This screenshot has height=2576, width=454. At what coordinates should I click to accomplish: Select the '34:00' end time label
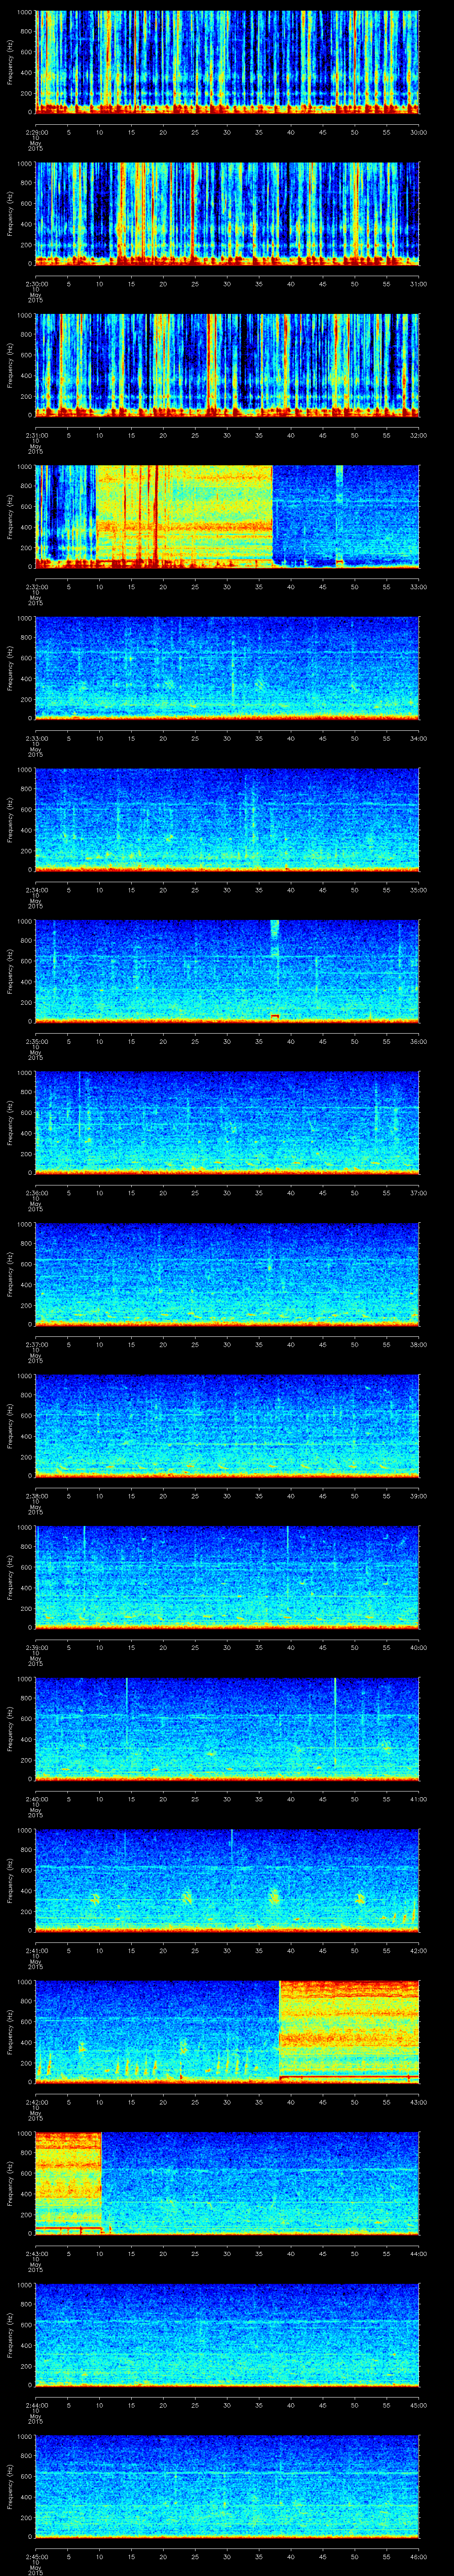point(418,738)
